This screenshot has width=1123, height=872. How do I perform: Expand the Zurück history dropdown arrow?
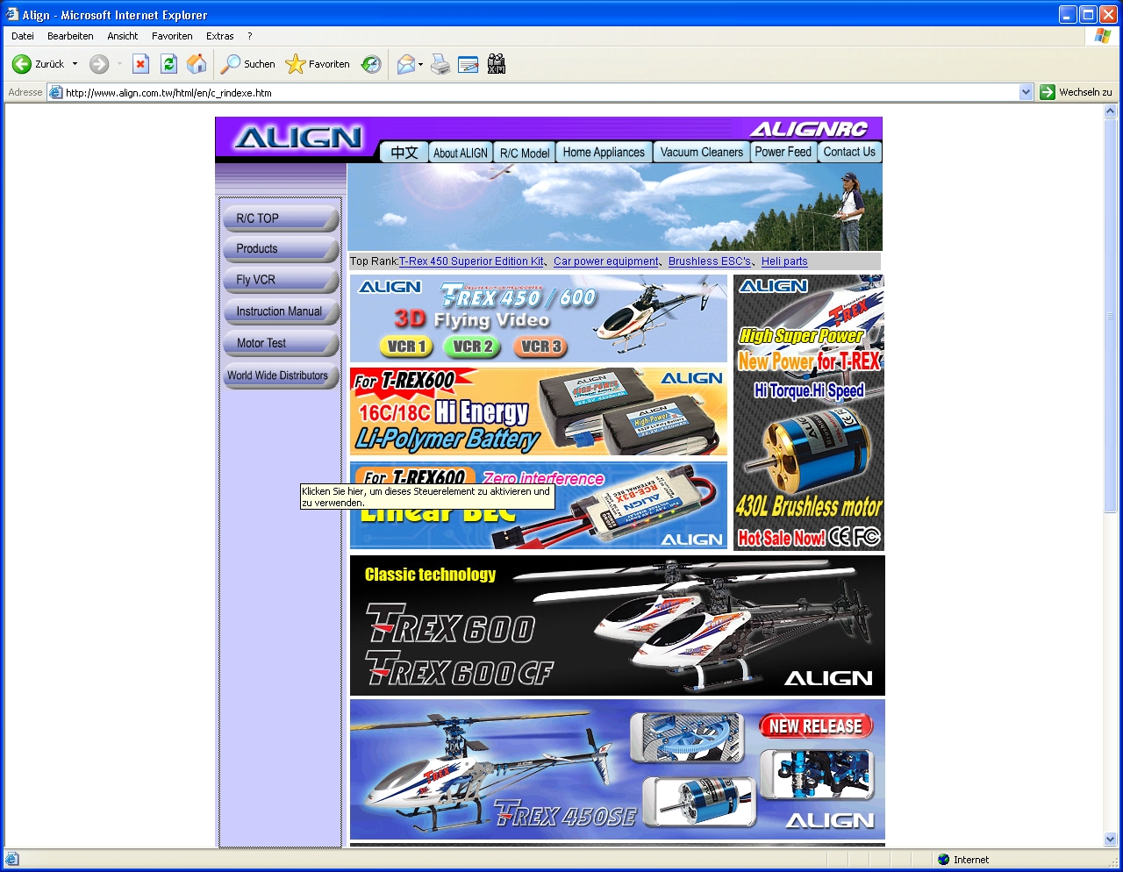click(75, 64)
